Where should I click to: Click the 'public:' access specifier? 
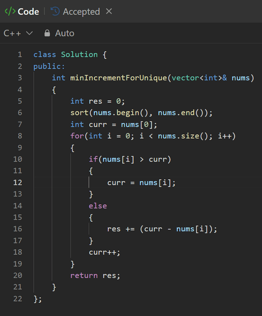(x=49, y=66)
